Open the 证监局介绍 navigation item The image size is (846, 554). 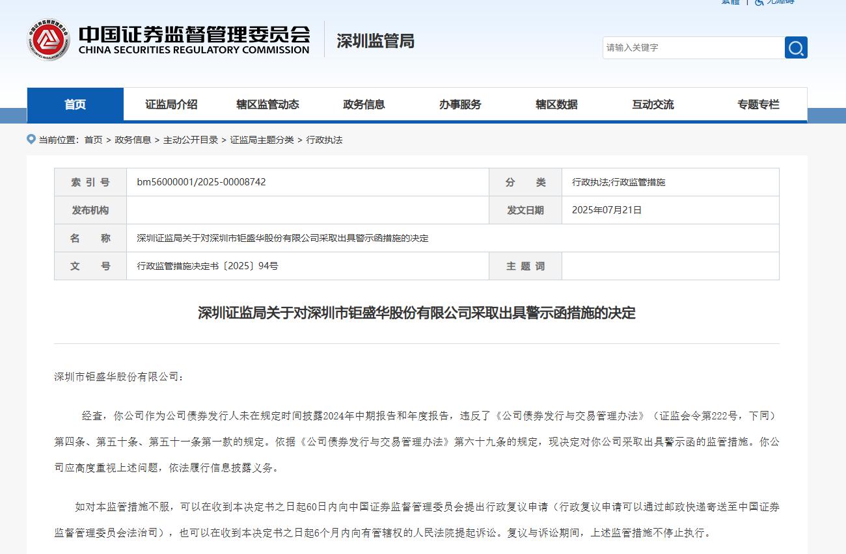(x=171, y=104)
